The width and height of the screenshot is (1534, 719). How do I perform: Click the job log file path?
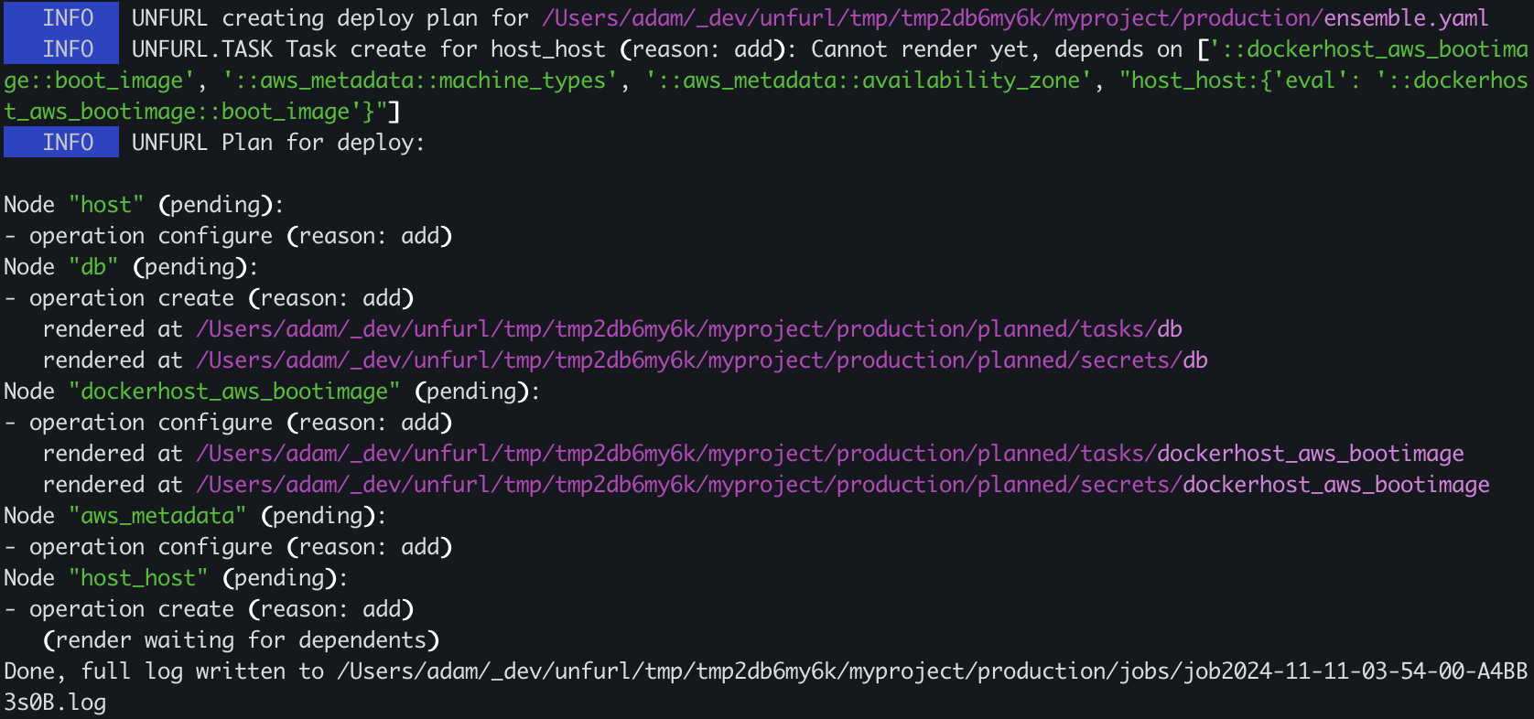[765, 687]
